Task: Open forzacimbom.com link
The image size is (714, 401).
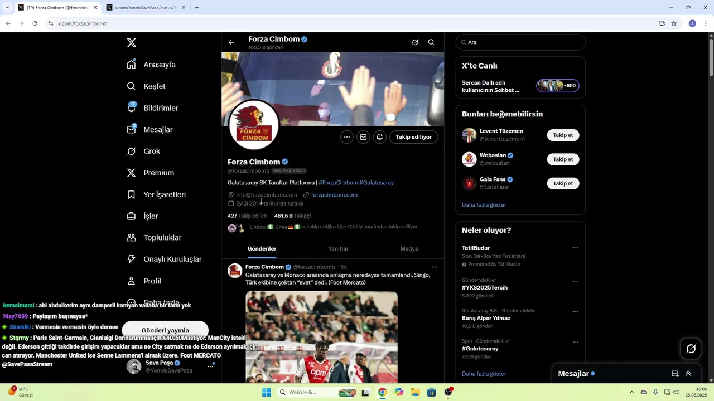Action: (x=334, y=195)
